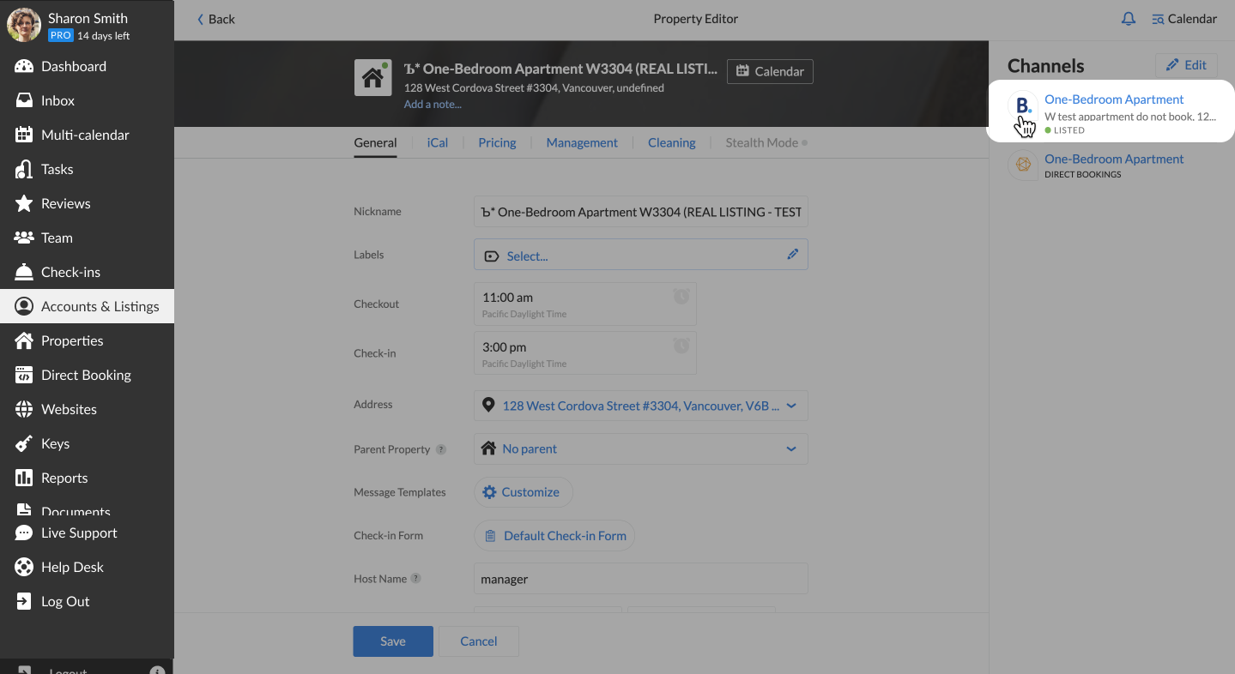Click the pencil icon in Labels field

(x=792, y=255)
